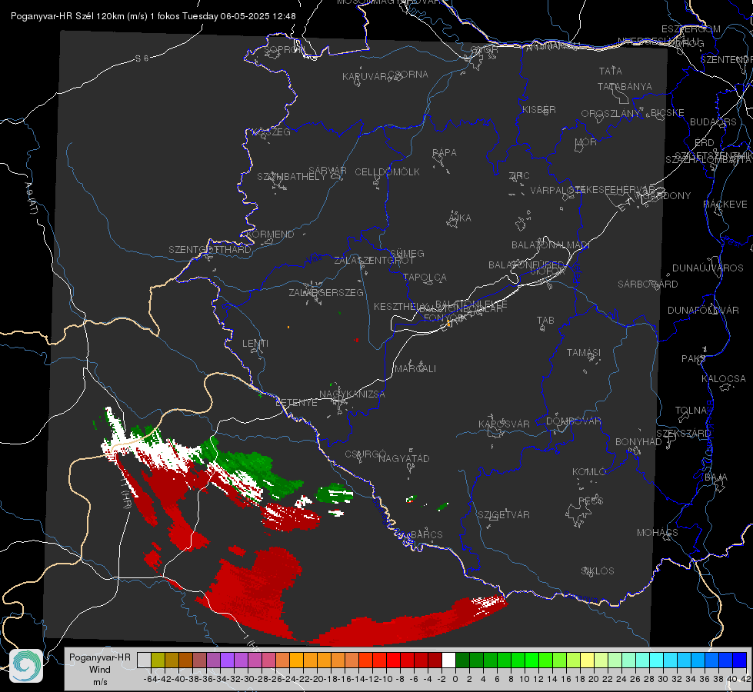Select the olive swatch labeled -64
753x692 pixels.
pos(158,660)
